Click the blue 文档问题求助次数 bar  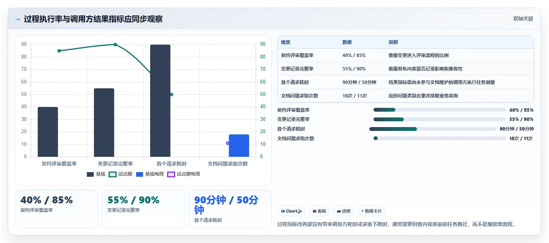pyautogui.click(x=239, y=146)
